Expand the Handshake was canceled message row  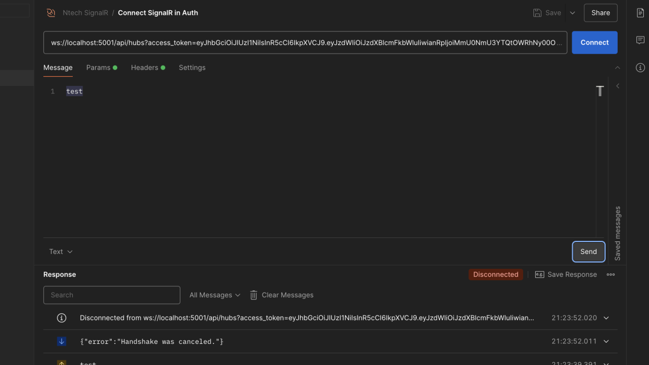click(x=606, y=342)
